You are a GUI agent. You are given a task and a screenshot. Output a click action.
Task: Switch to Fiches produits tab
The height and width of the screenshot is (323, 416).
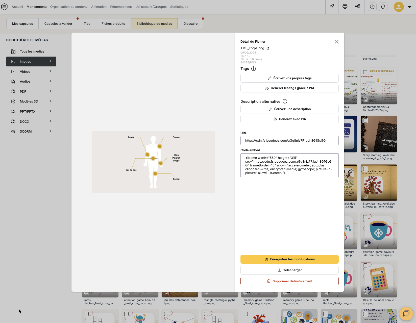click(113, 24)
